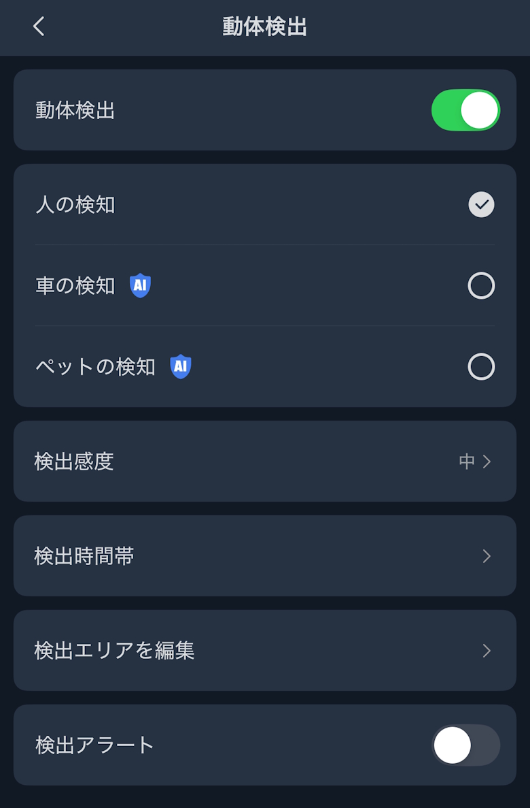530x808 pixels.
Task: Tap the 動体検出 page title
Action: pyautogui.click(x=264, y=27)
